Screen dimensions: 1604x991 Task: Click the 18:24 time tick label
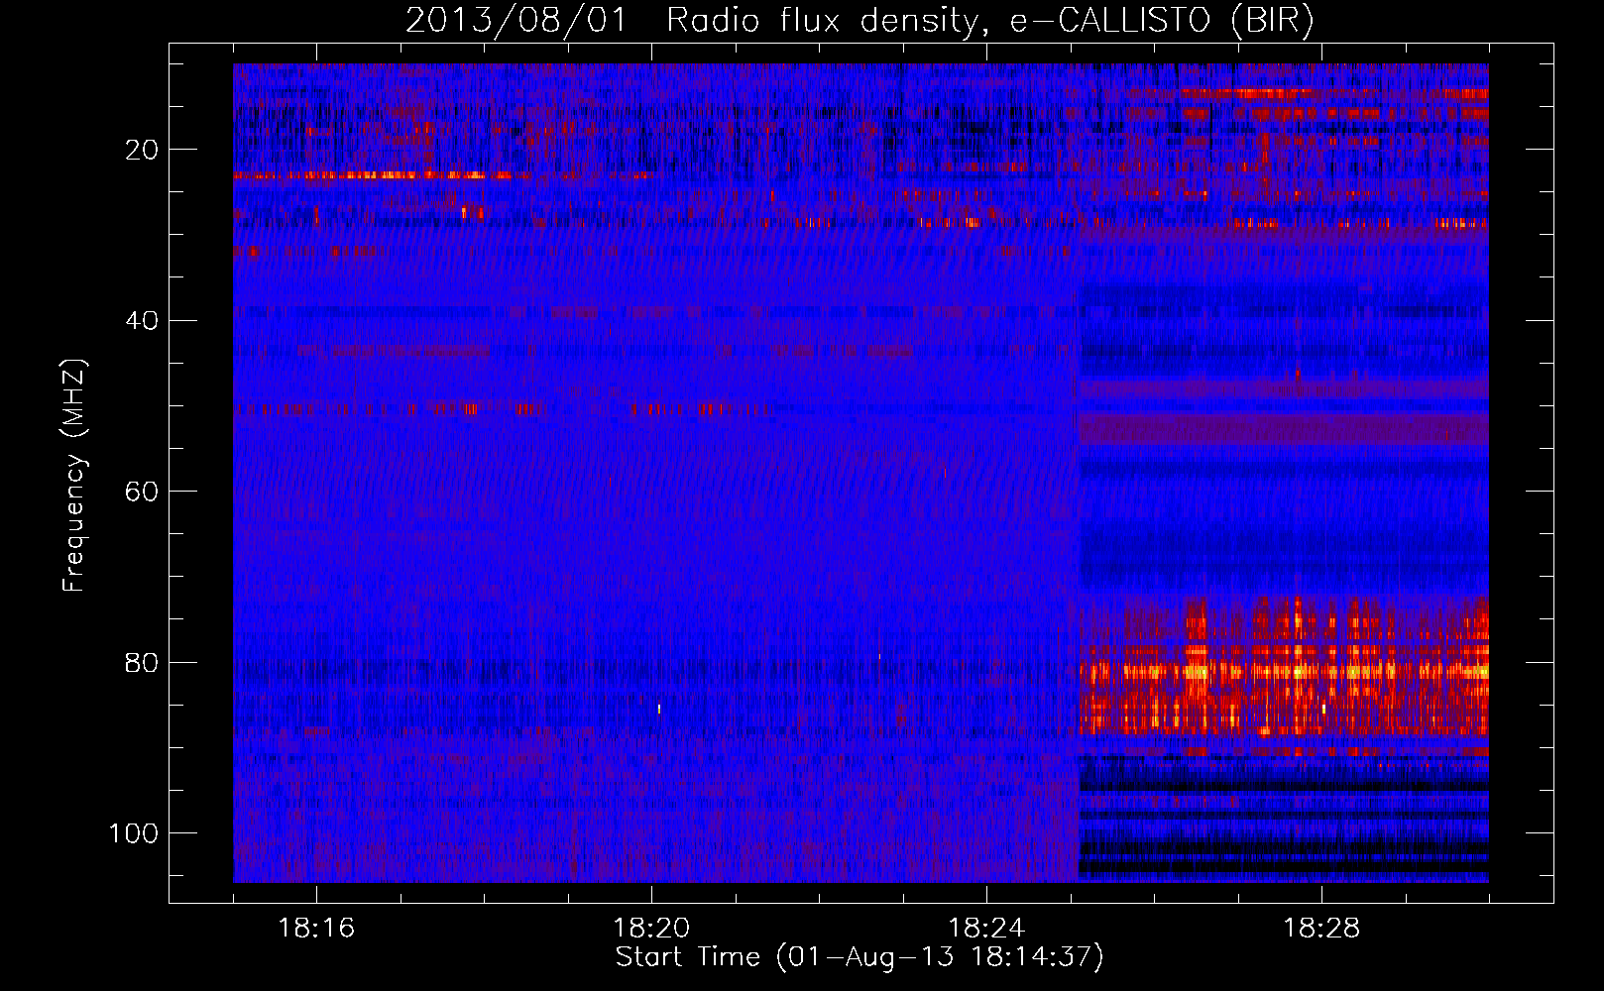coord(986,929)
